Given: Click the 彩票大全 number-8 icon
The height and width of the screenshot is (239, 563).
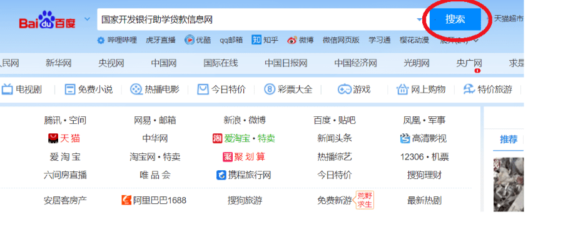Looking at the screenshot, I should coord(269,89).
